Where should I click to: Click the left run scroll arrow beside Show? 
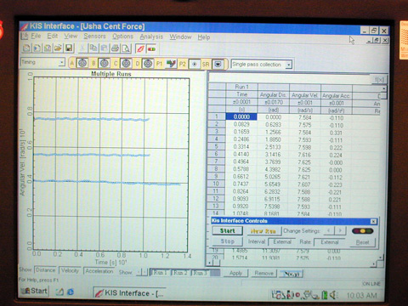coord(139,272)
